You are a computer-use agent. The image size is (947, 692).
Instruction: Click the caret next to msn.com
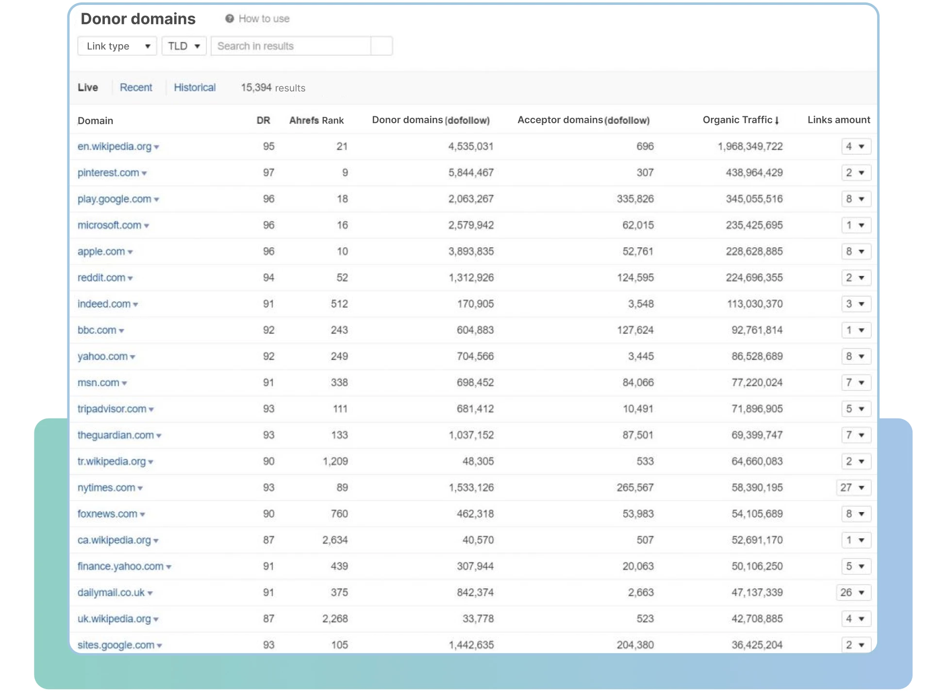click(x=124, y=383)
